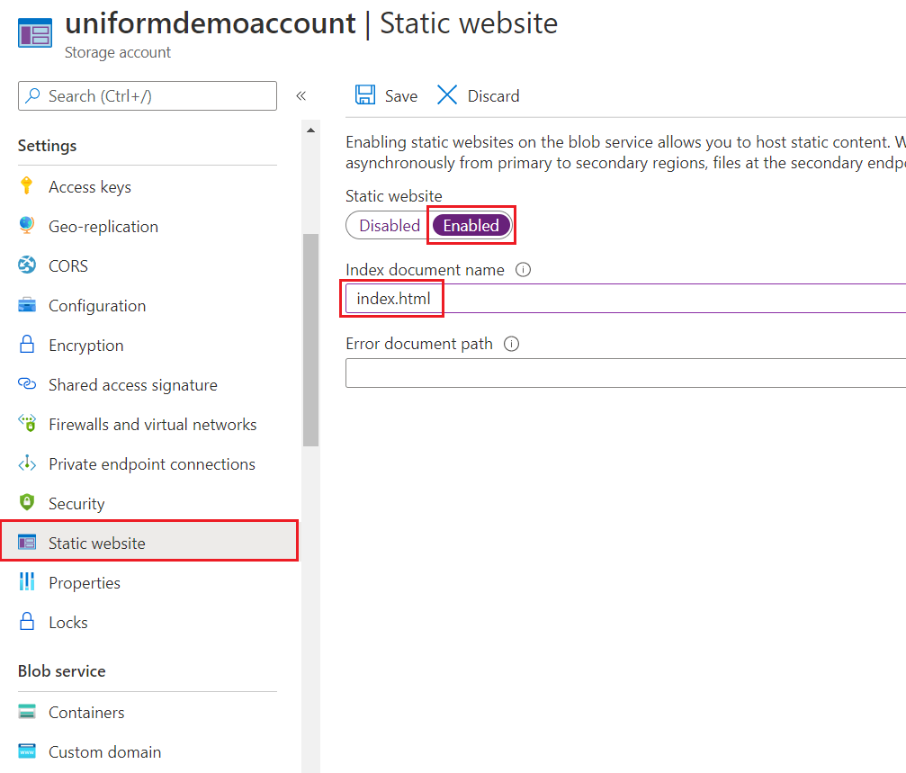The width and height of the screenshot is (906, 773).
Task: Click the Index document name info icon
Action: [524, 269]
